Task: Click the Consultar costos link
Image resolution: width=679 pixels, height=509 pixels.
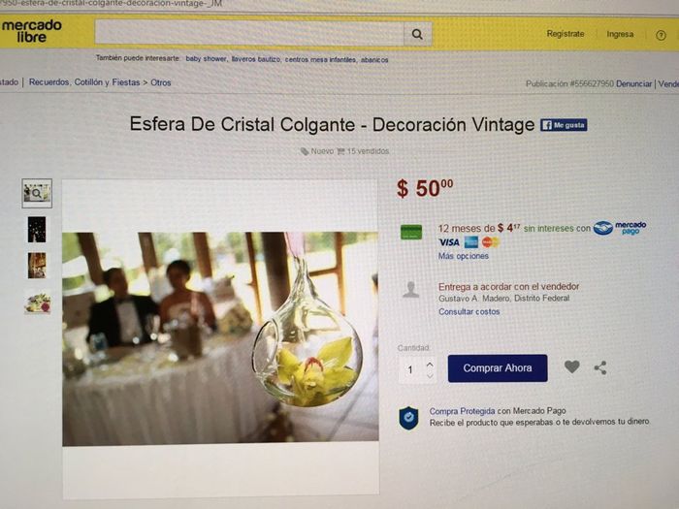Action: (x=469, y=311)
